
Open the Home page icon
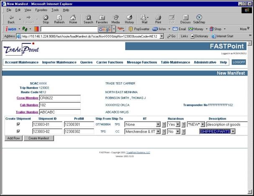click(x=73, y=19)
